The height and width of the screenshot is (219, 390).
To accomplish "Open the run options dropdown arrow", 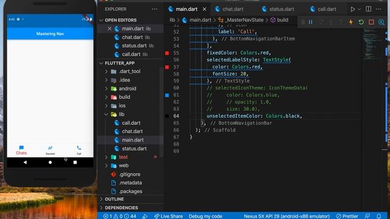I will point(359,9).
